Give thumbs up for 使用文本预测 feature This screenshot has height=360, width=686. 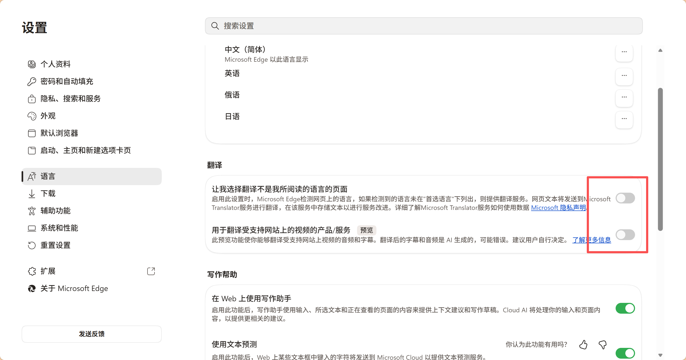click(583, 344)
